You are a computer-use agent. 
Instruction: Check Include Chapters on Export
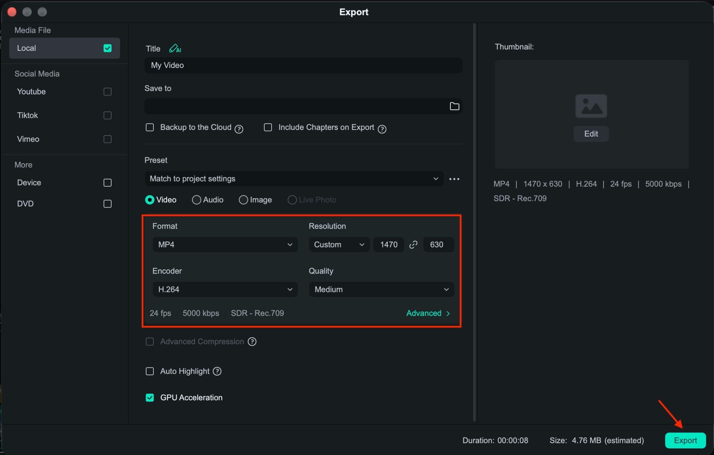coord(268,128)
